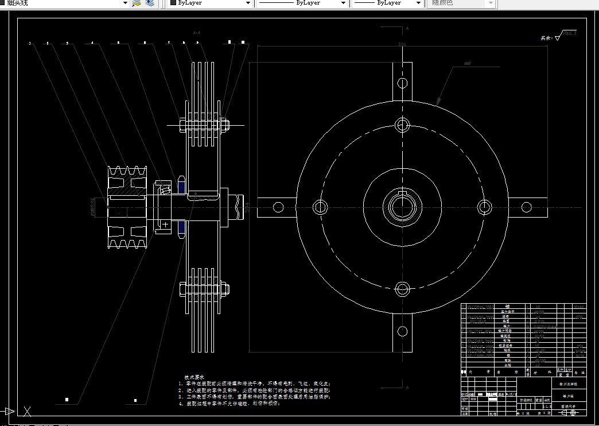Select technical requirement line starting with 3.
The height and width of the screenshot is (426, 599).
pos(254,397)
